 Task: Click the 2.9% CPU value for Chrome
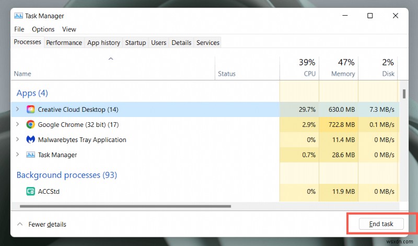(309, 125)
